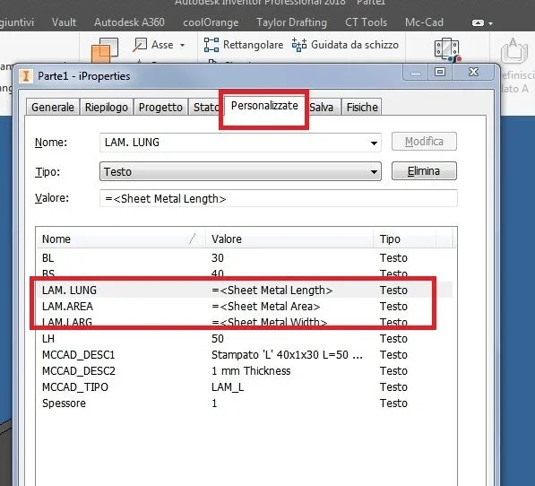Sort list by the Nome column header
Image resolution: width=535 pixels, height=486 pixels.
coord(121,239)
